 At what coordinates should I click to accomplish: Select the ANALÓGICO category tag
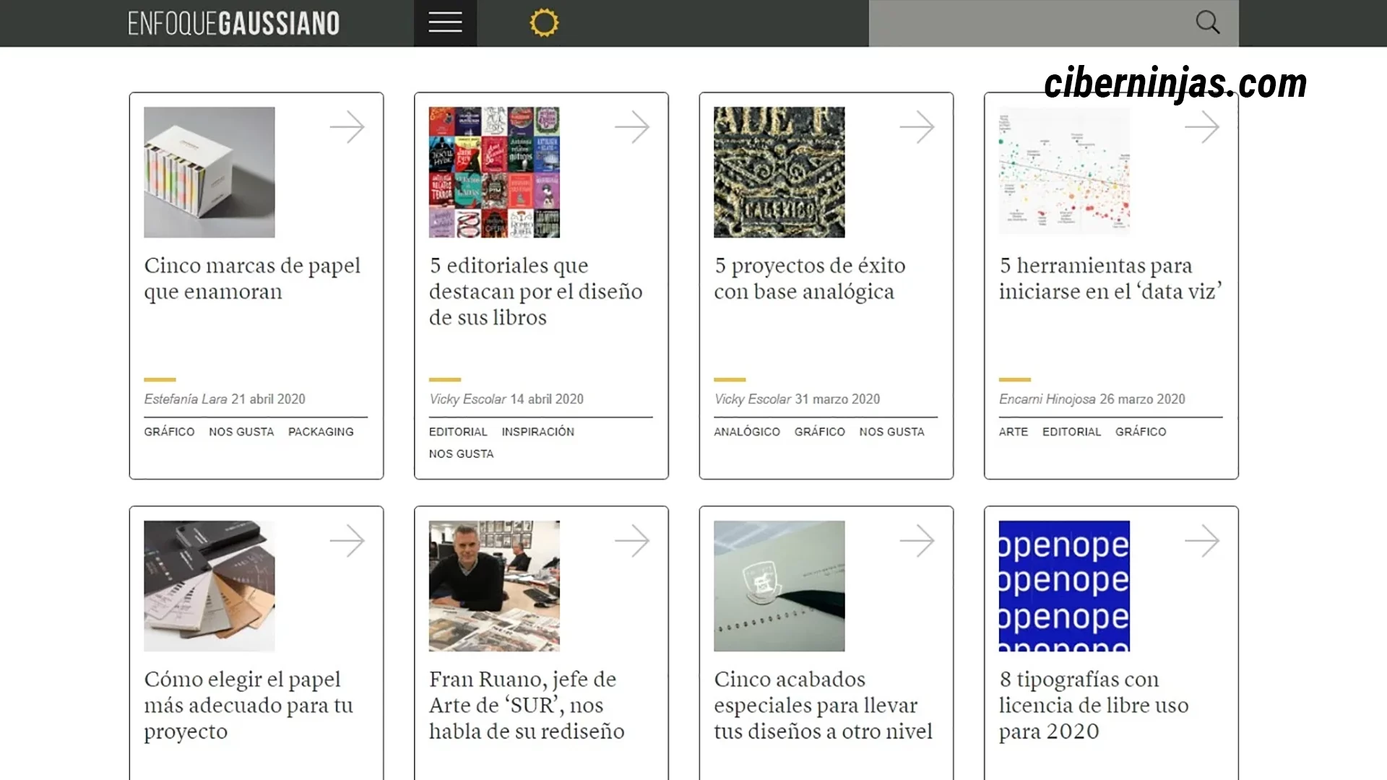pyautogui.click(x=747, y=431)
